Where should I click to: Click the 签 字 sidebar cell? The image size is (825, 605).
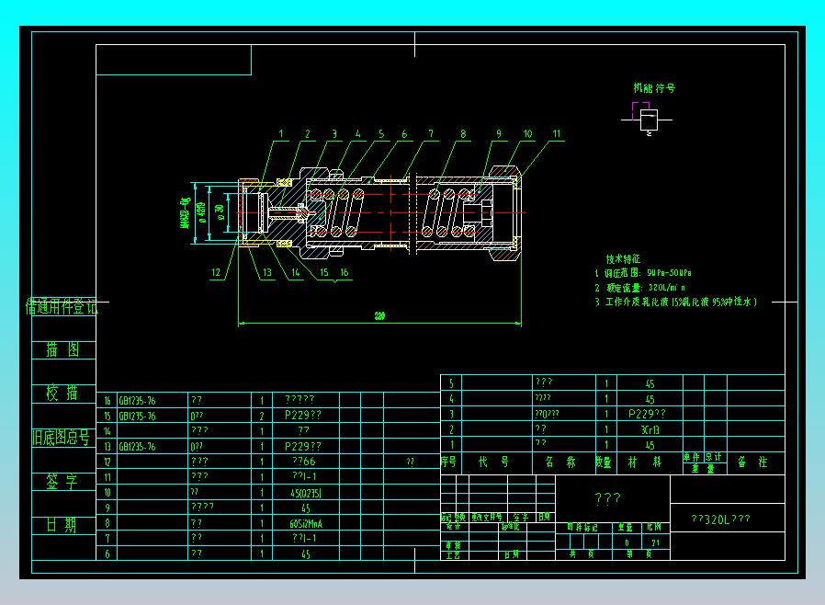point(62,481)
